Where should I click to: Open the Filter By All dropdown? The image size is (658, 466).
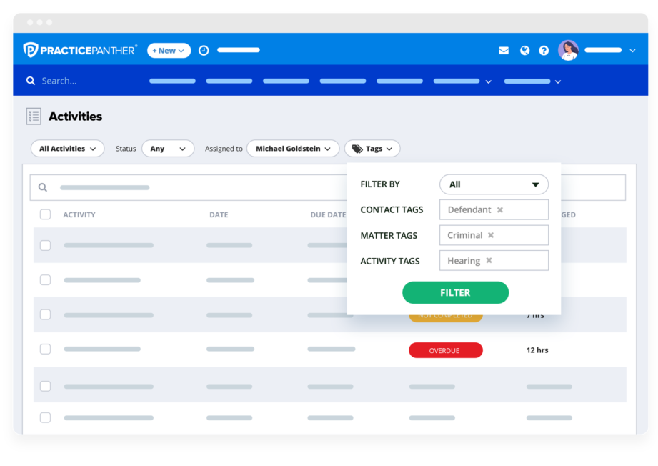coord(494,184)
